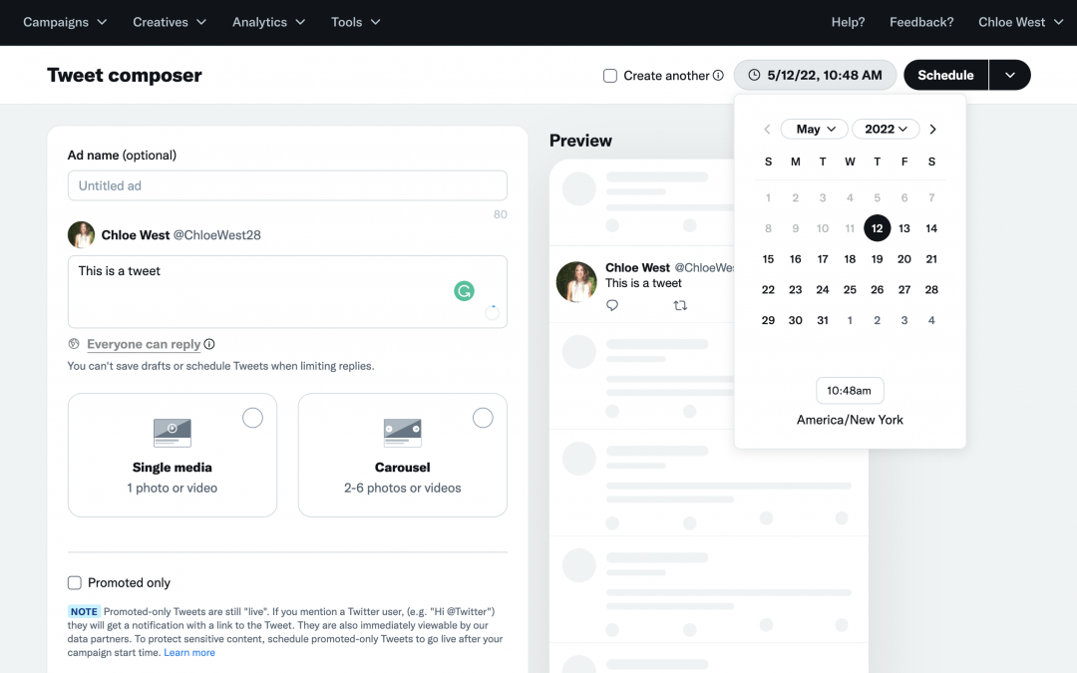Click the Preview heading
1077x673 pixels.
(580, 141)
